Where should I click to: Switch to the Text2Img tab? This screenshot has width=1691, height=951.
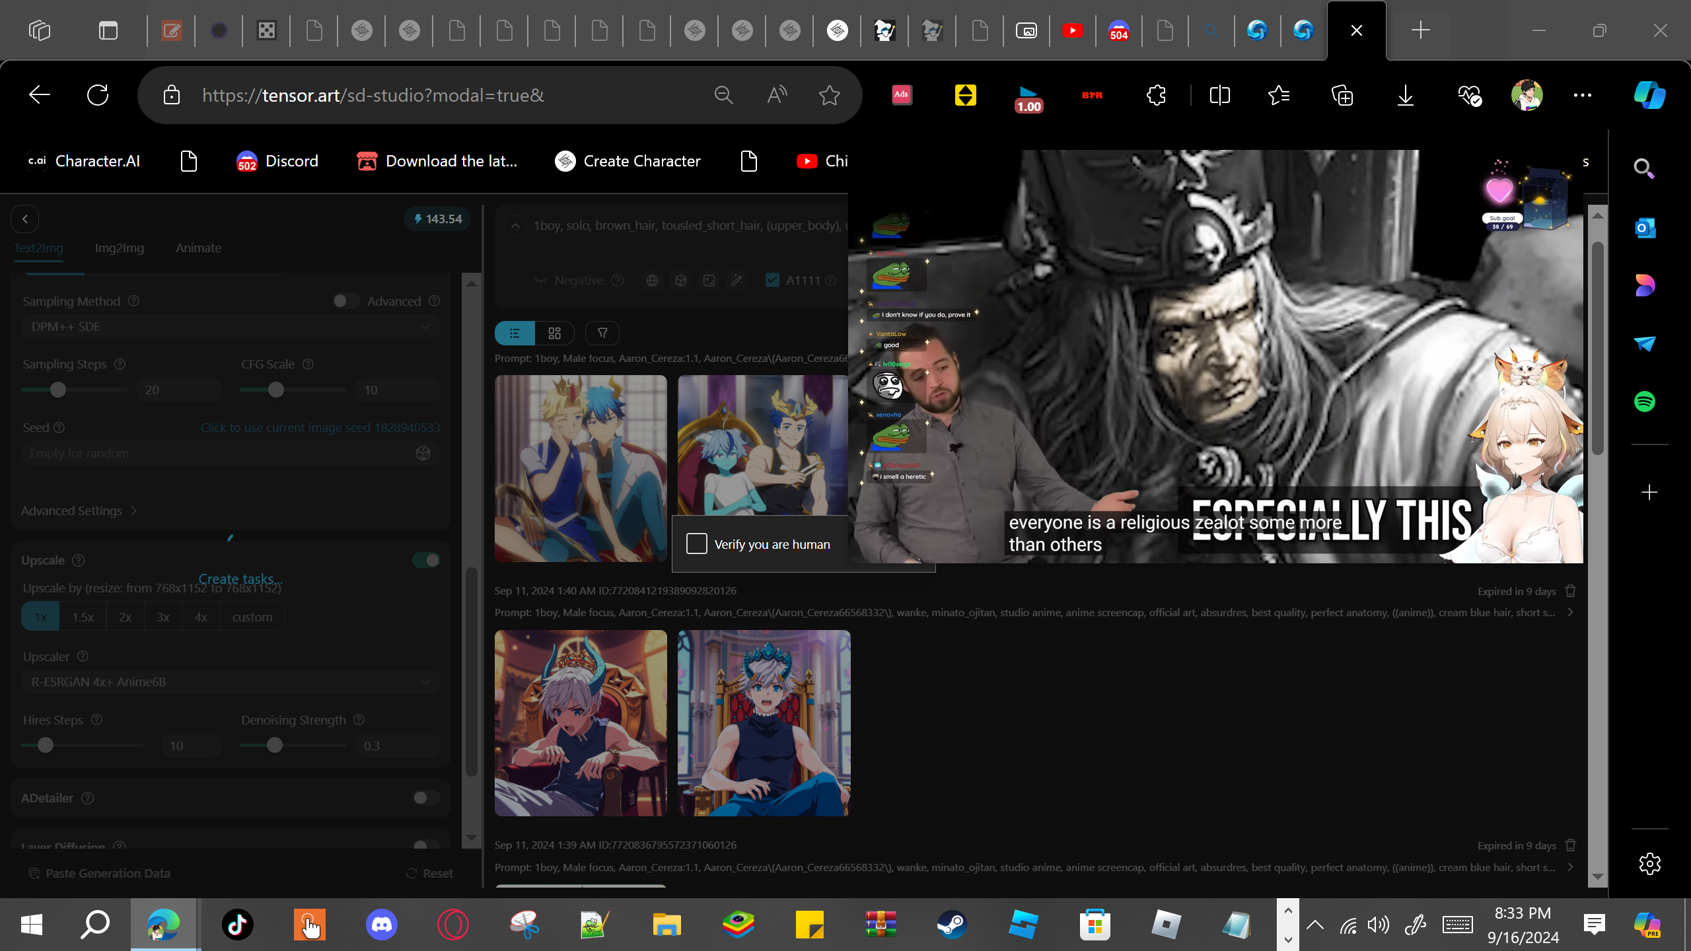39,248
